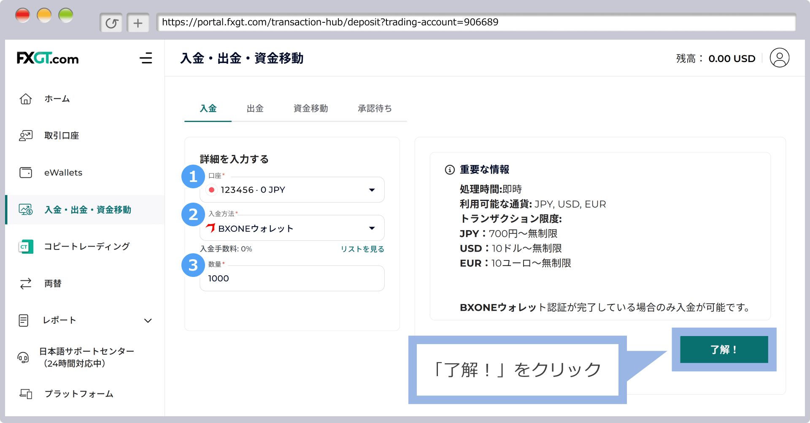Select the 両替 exchange arrows icon
The image size is (810, 423).
pyautogui.click(x=26, y=283)
